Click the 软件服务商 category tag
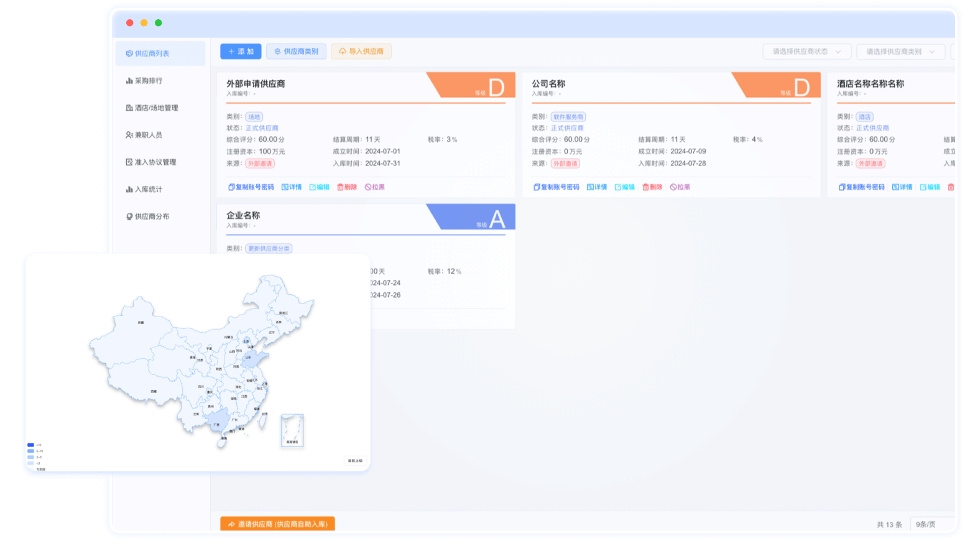Viewport: 965px width, 541px height. tap(568, 117)
